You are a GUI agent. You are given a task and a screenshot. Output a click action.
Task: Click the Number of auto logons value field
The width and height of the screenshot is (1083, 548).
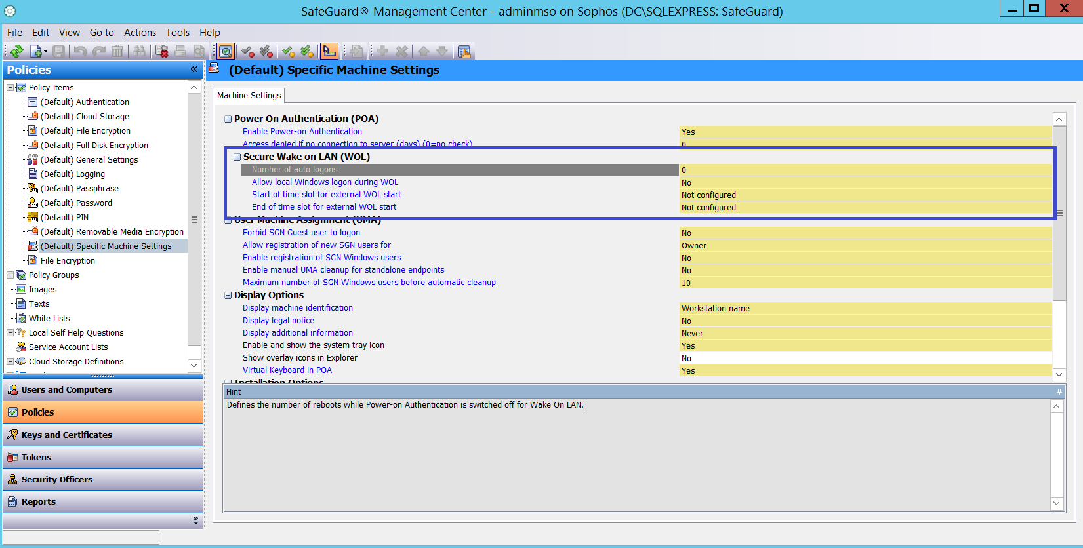(866, 170)
